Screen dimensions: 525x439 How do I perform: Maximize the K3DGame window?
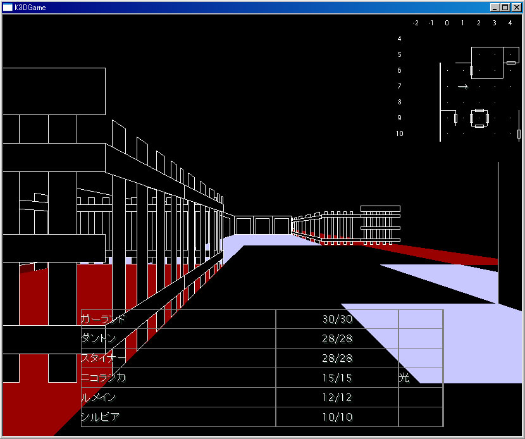(x=505, y=8)
